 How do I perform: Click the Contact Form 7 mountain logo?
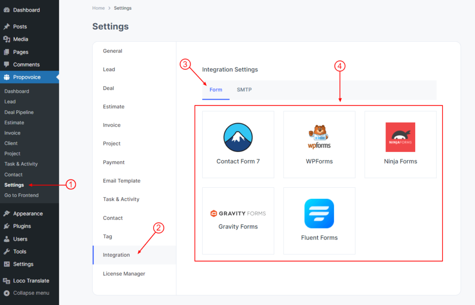[x=238, y=137]
